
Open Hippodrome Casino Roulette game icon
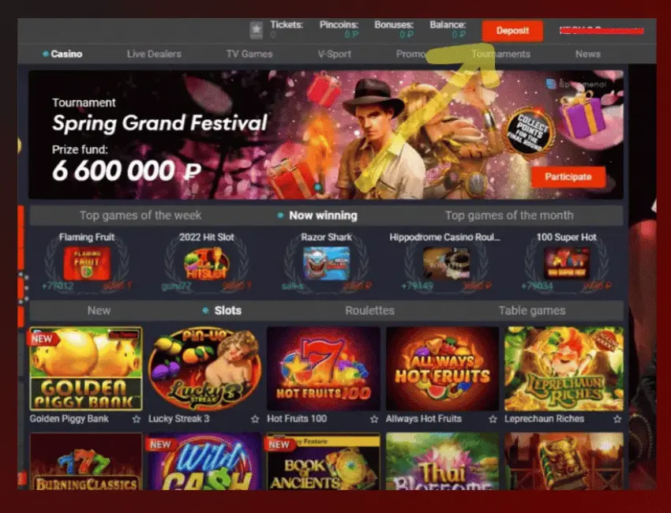click(x=446, y=264)
